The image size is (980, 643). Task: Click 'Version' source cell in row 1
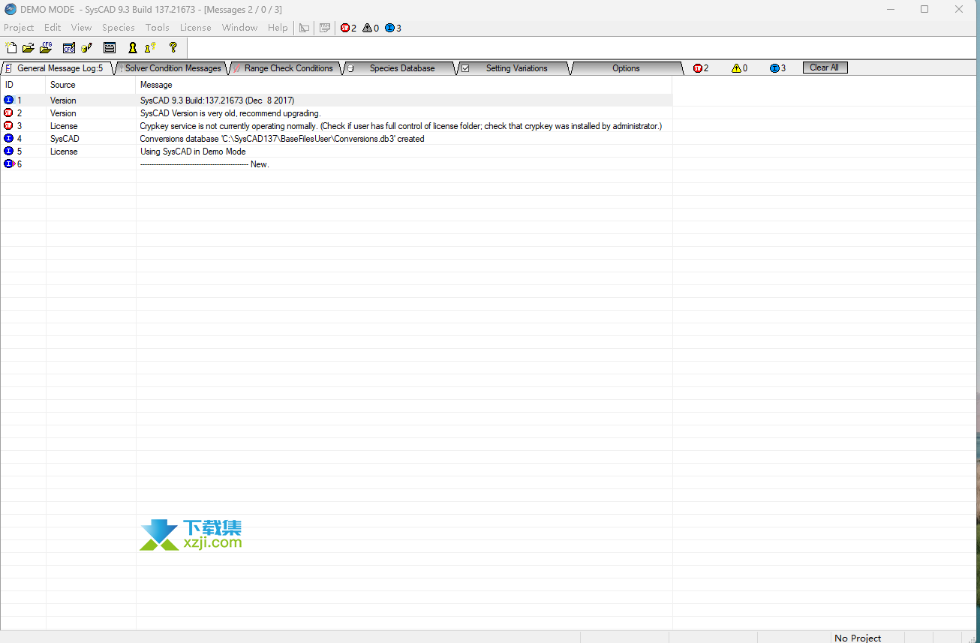point(63,101)
